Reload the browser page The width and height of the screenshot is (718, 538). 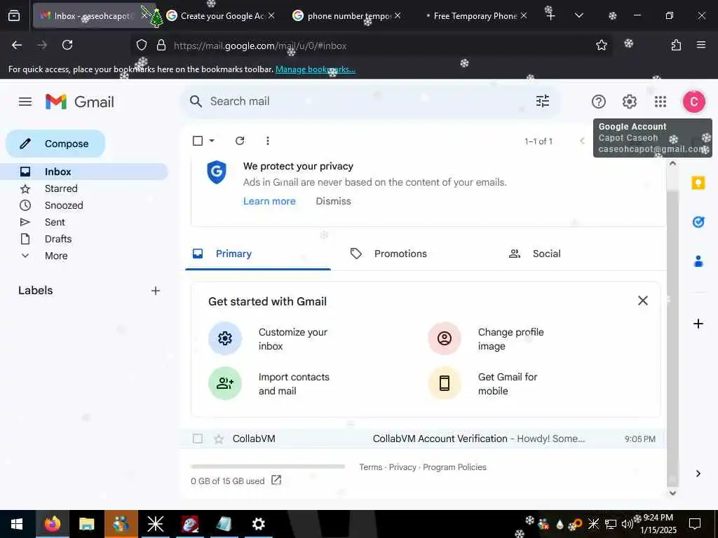[x=67, y=45]
